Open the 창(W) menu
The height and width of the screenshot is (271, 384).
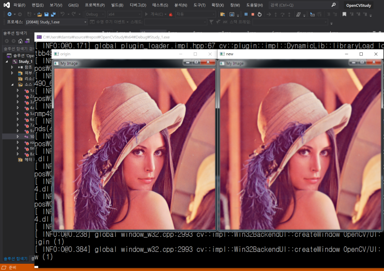pos(235,5)
